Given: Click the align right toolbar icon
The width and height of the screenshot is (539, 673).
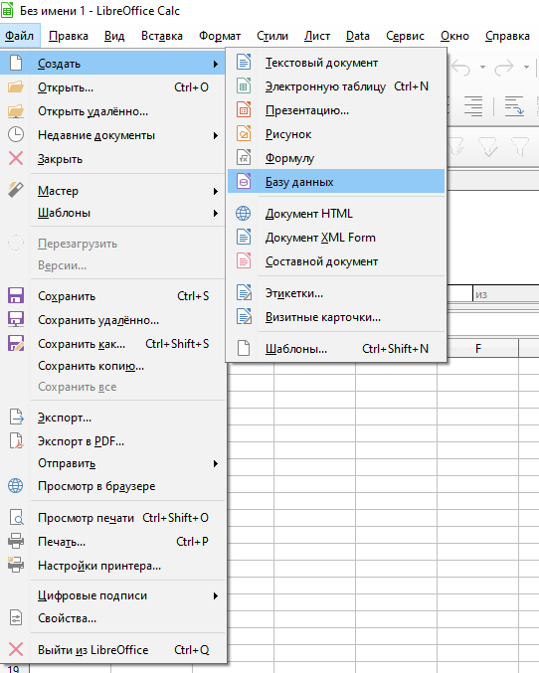Looking at the screenshot, I should (473, 106).
